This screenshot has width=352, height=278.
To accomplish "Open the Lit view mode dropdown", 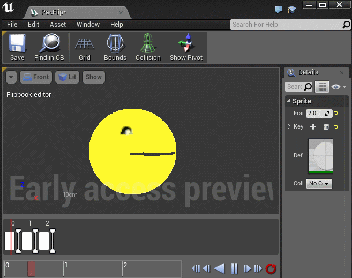I will pos(67,77).
